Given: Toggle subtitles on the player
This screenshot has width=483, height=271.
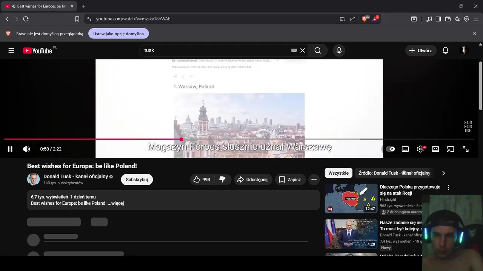Looking at the screenshot, I should pyautogui.click(x=405, y=149).
